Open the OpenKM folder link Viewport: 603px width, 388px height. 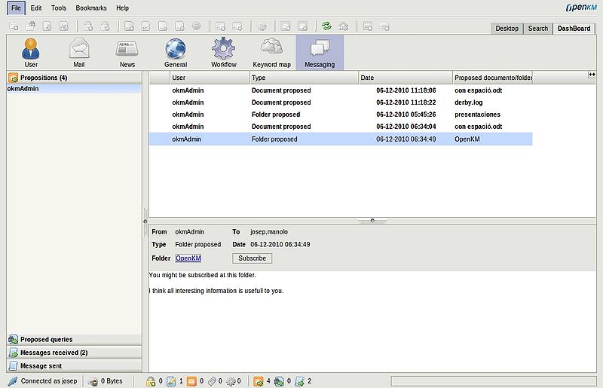coord(188,258)
